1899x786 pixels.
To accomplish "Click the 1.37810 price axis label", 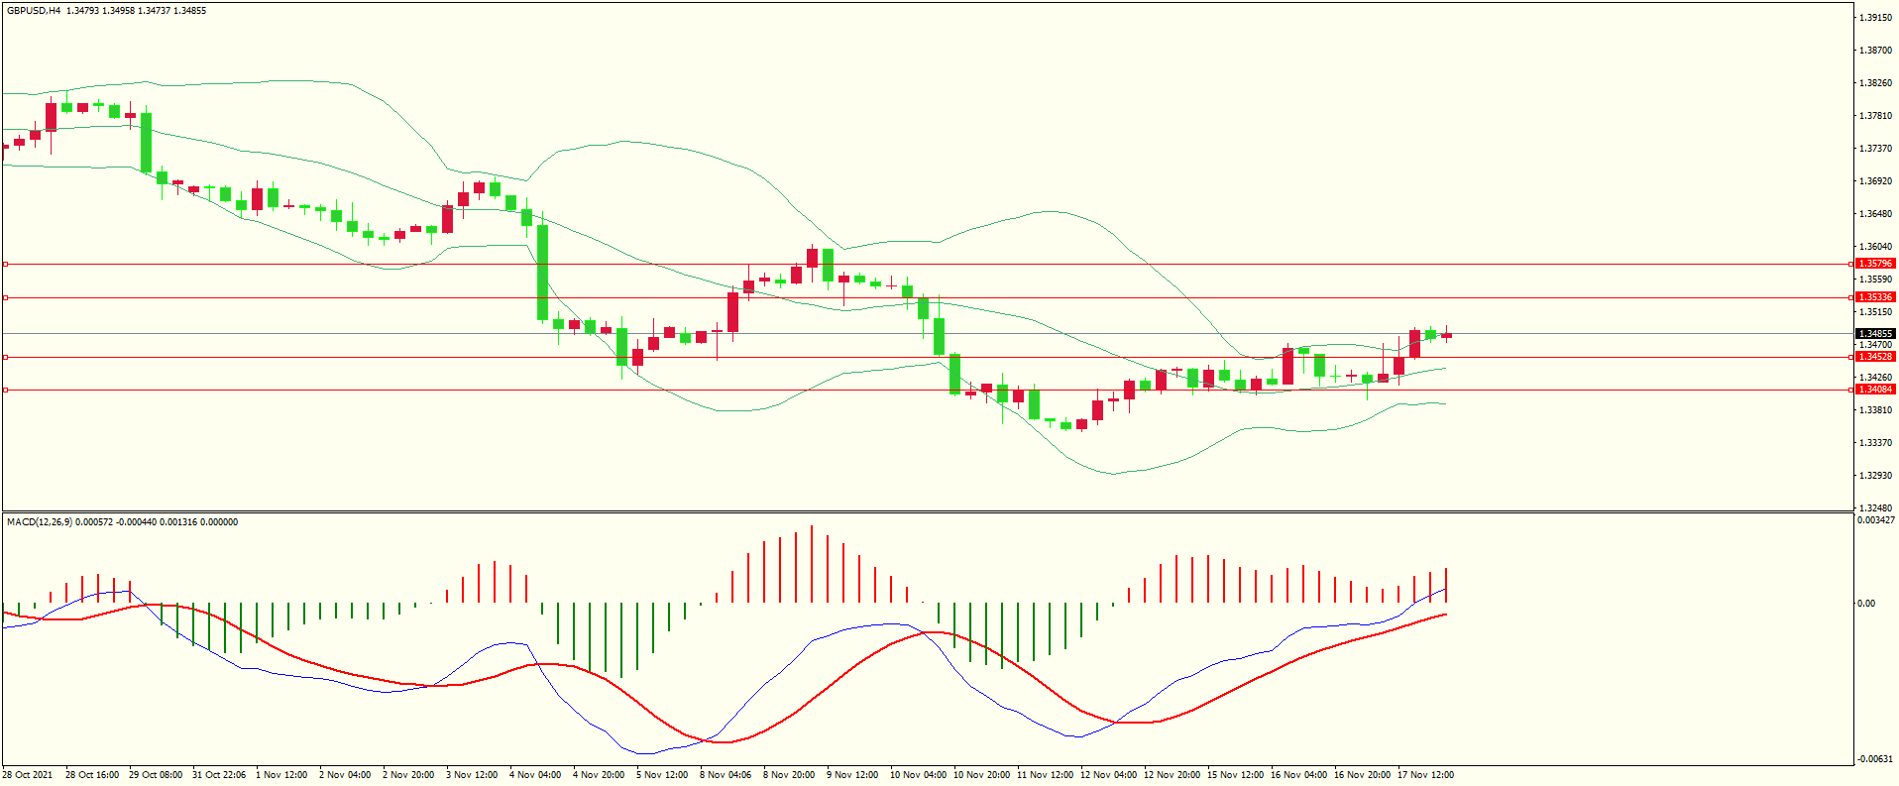I will click(1875, 116).
